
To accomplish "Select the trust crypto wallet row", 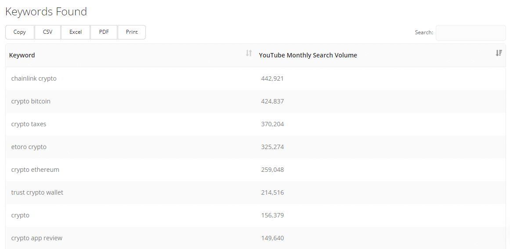I will (37, 192).
